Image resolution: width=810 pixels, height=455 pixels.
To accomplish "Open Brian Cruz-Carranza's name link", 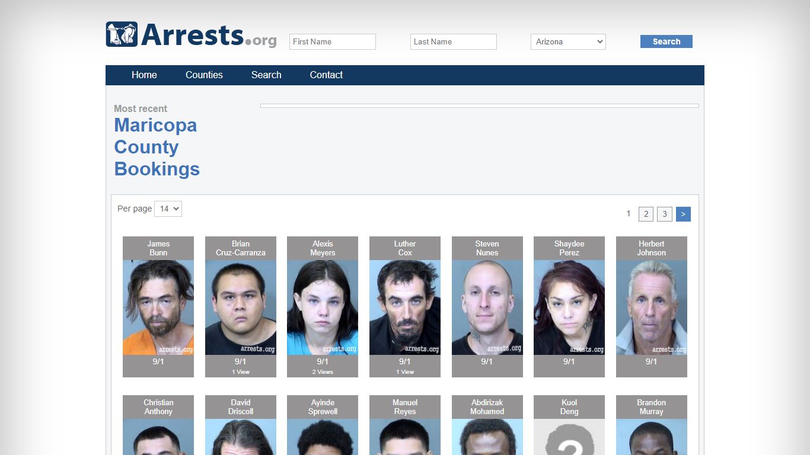I will click(241, 248).
